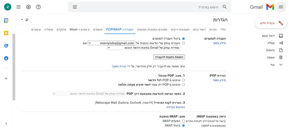
Task: Select ביטול העברה לנמענים radio button
Action: coord(183,39)
